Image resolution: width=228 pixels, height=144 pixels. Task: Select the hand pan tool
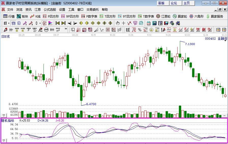tap(118, 23)
